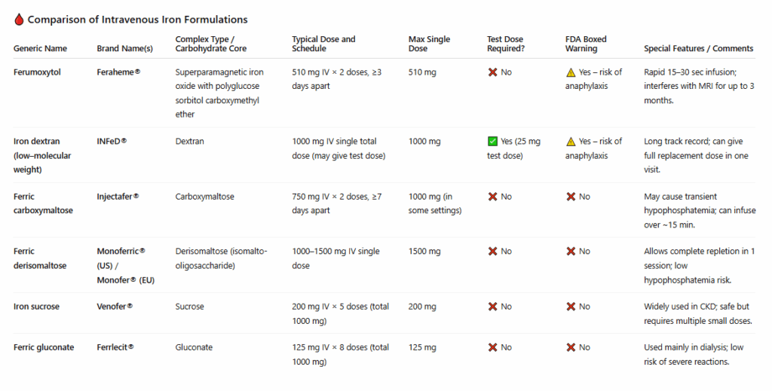Click the warning triangle in the Ferumoxytol row
772x391 pixels.
click(x=571, y=72)
